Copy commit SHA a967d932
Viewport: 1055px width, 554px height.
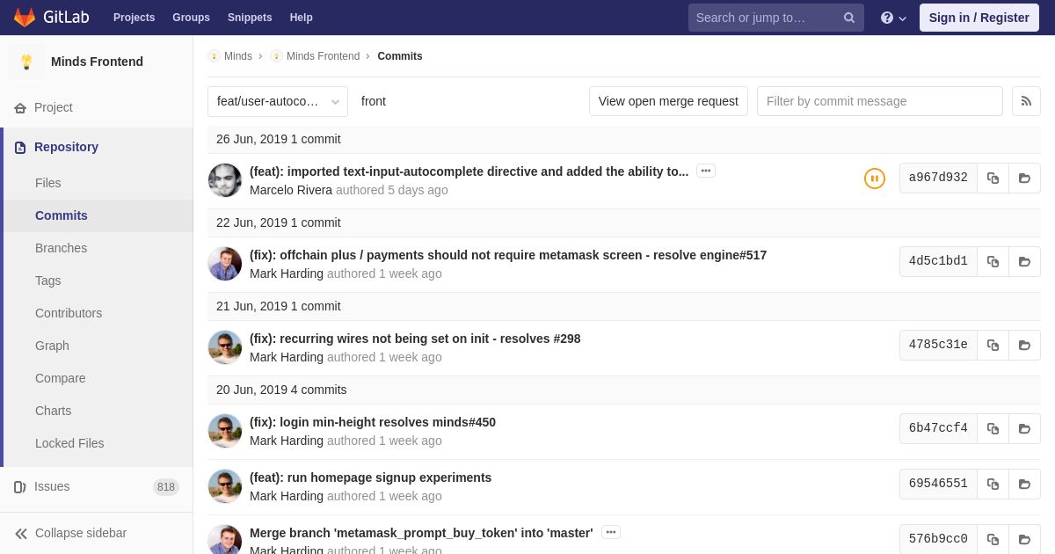point(993,178)
